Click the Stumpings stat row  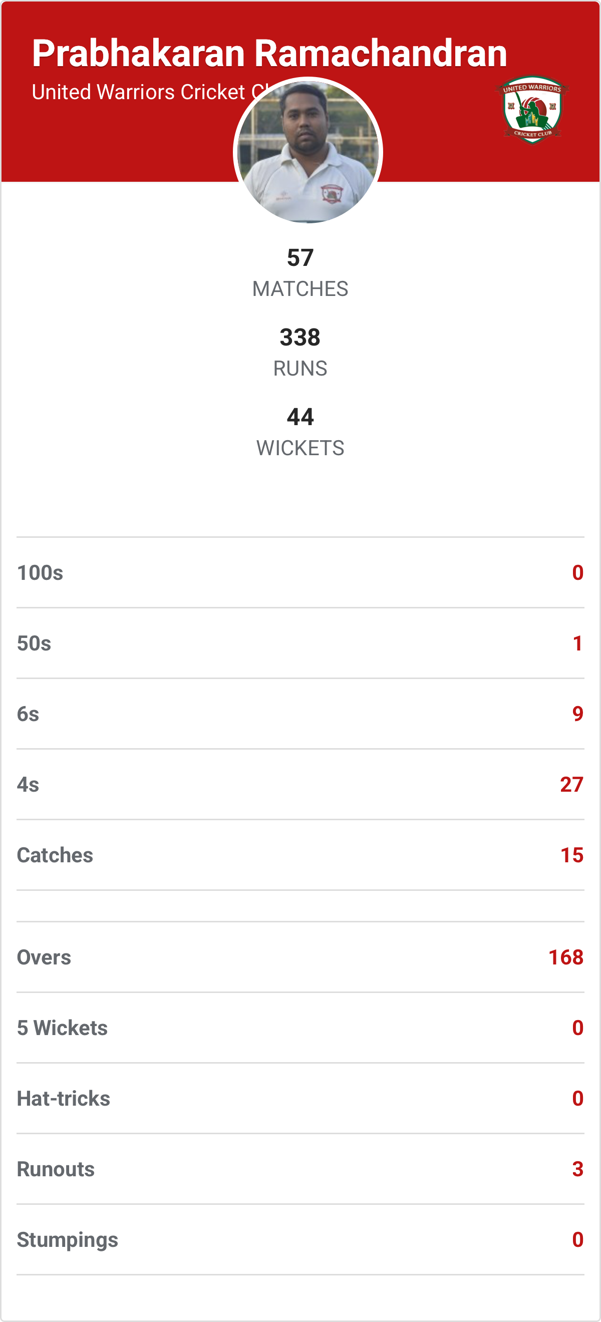point(300,1240)
